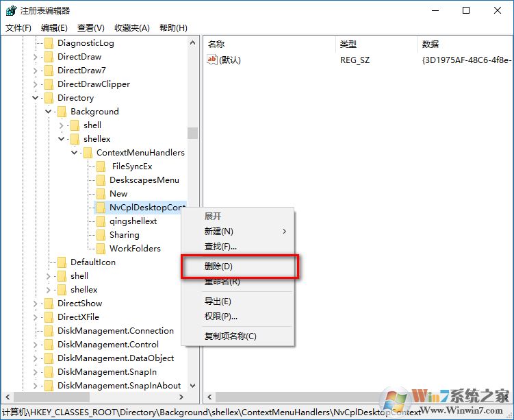Sort by the 名称 column header

[x=270, y=45]
